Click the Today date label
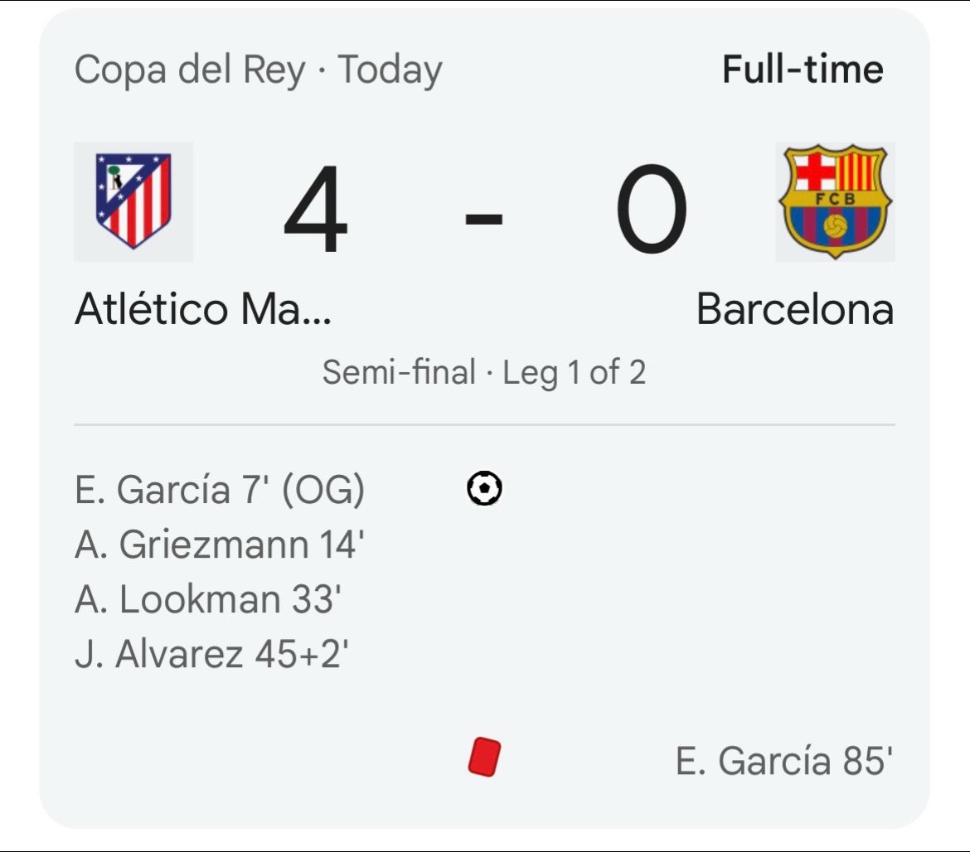Viewport: 970px width, 852px height. [390, 70]
